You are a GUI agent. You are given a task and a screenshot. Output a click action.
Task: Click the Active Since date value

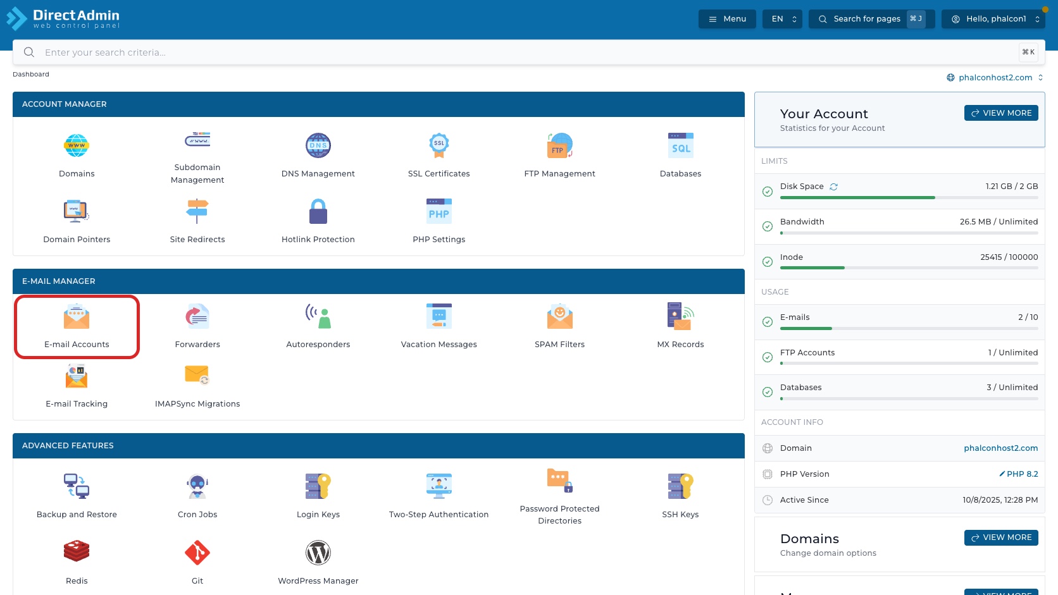pyautogui.click(x=1000, y=500)
